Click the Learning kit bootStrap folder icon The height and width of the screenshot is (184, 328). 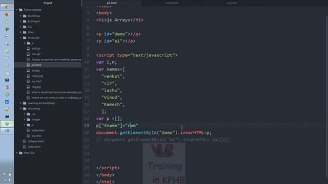25,103
